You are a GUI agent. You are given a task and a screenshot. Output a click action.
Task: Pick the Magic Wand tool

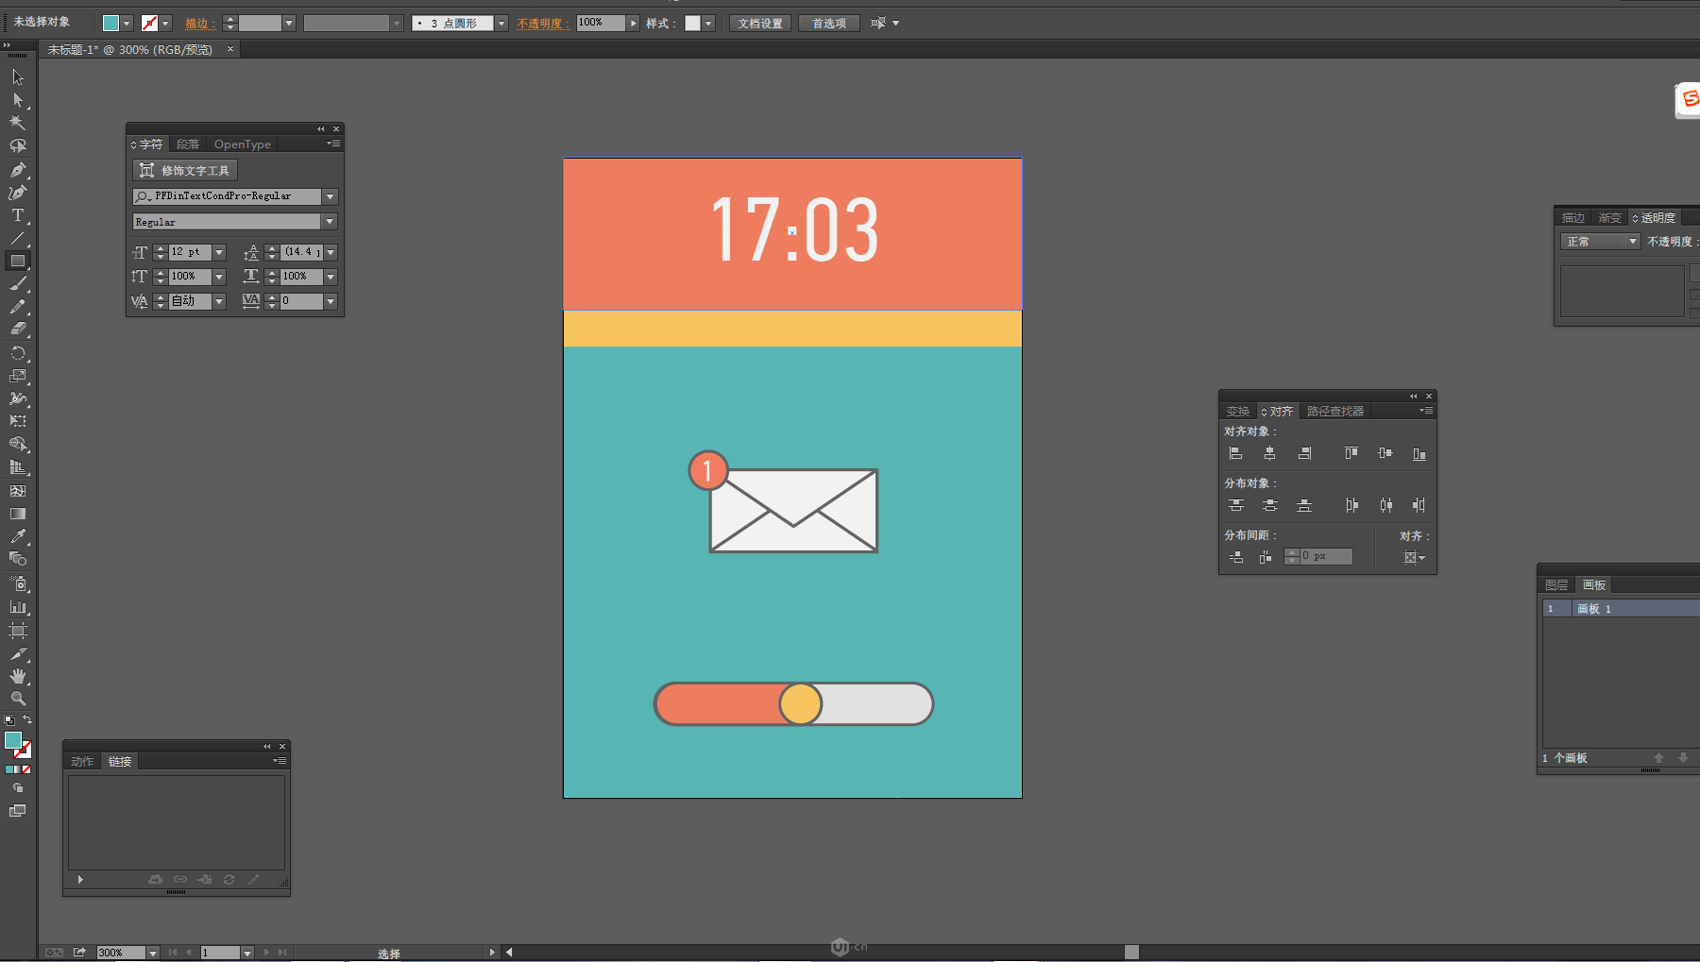click(x=17, y=123)
